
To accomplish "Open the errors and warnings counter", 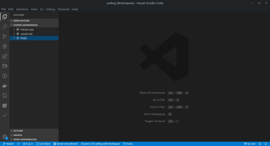I will coord(28,144).
